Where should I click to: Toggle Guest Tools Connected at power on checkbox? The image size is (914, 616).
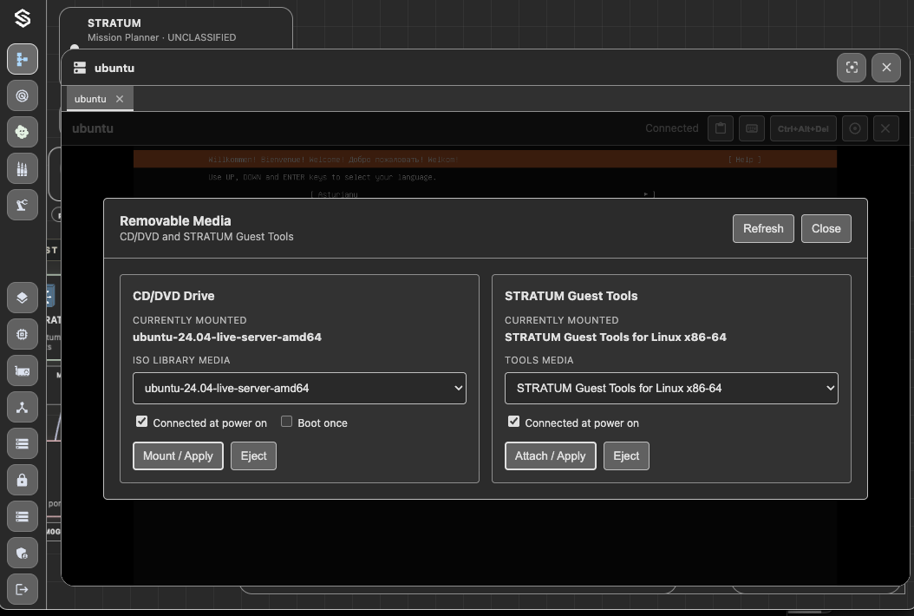(513, 421)
